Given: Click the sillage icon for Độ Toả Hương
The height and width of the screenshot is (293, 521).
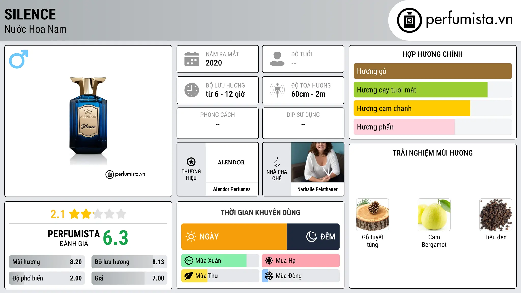Looking at the screenshot, I should [277, 90].
